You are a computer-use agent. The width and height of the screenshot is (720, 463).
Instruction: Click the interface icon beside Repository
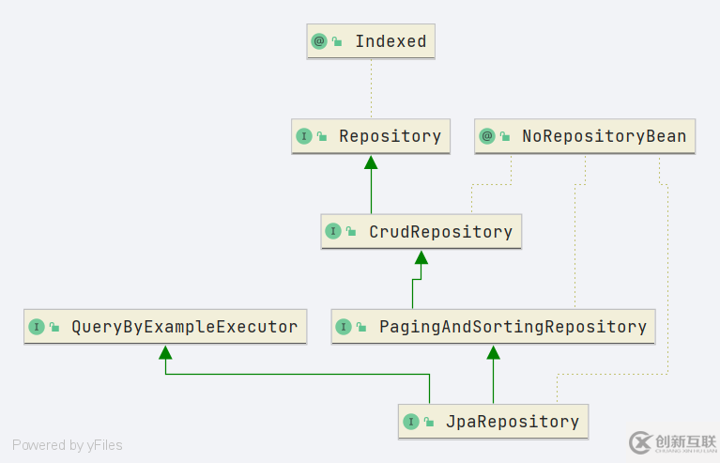tap(304, 136)
